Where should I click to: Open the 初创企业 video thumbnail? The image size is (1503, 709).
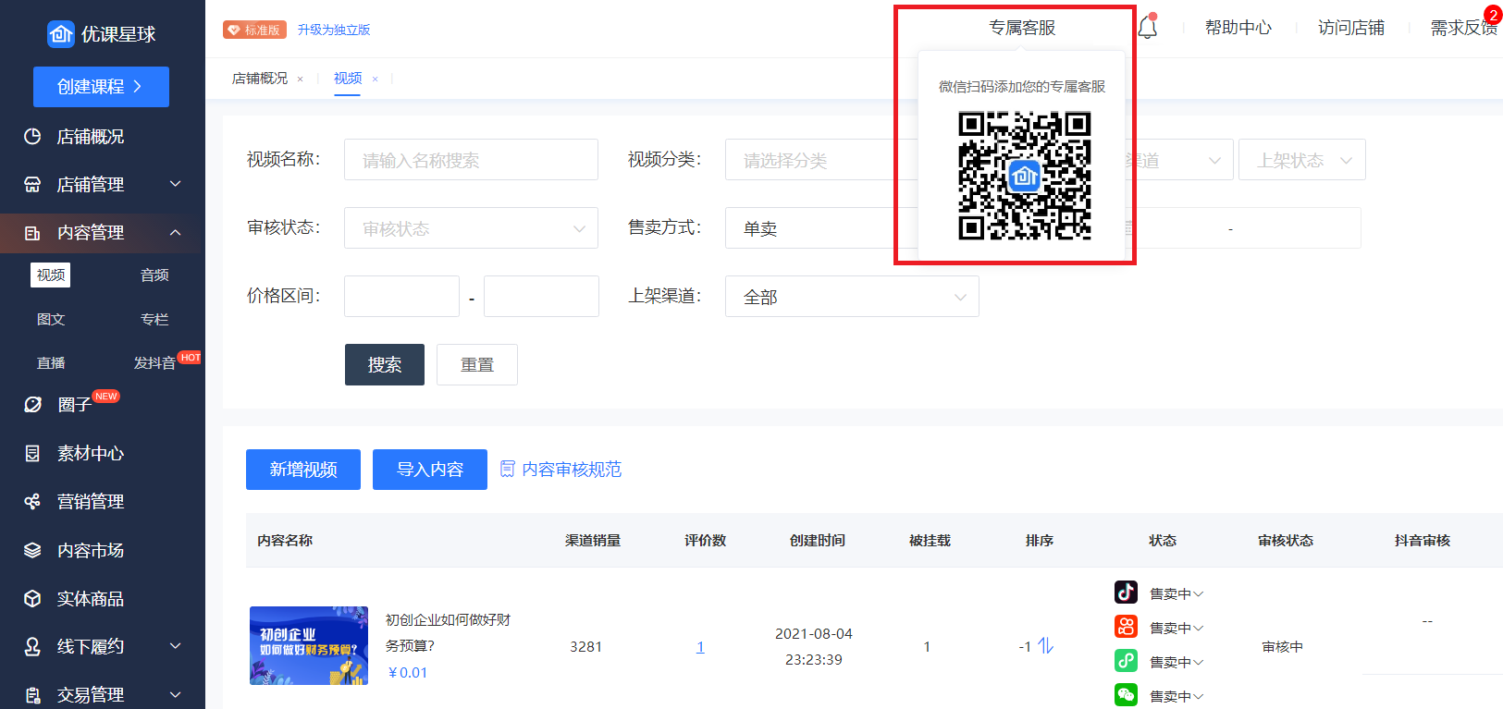click(309, 645)
